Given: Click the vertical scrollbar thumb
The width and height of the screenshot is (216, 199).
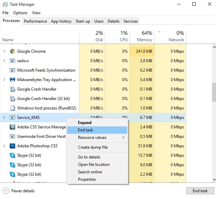Looking at the screenshot, I should point(214,92).
